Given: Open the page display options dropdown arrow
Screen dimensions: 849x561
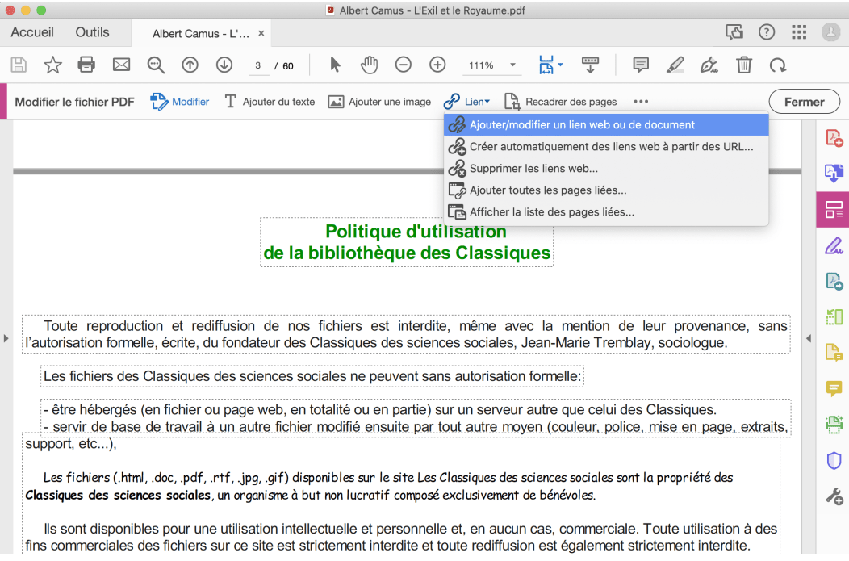Looking at the screenshot, I should point(560,65).
